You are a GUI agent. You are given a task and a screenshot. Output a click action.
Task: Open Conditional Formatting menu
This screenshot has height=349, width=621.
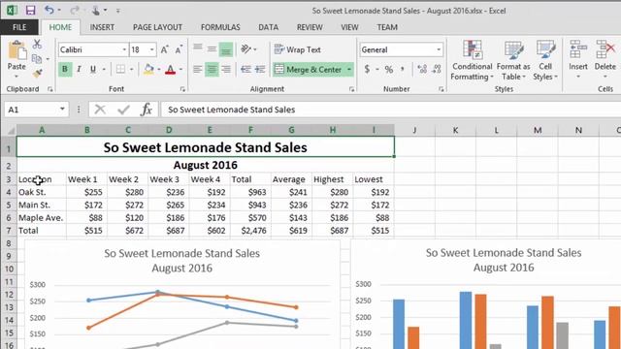coord(473,60)
